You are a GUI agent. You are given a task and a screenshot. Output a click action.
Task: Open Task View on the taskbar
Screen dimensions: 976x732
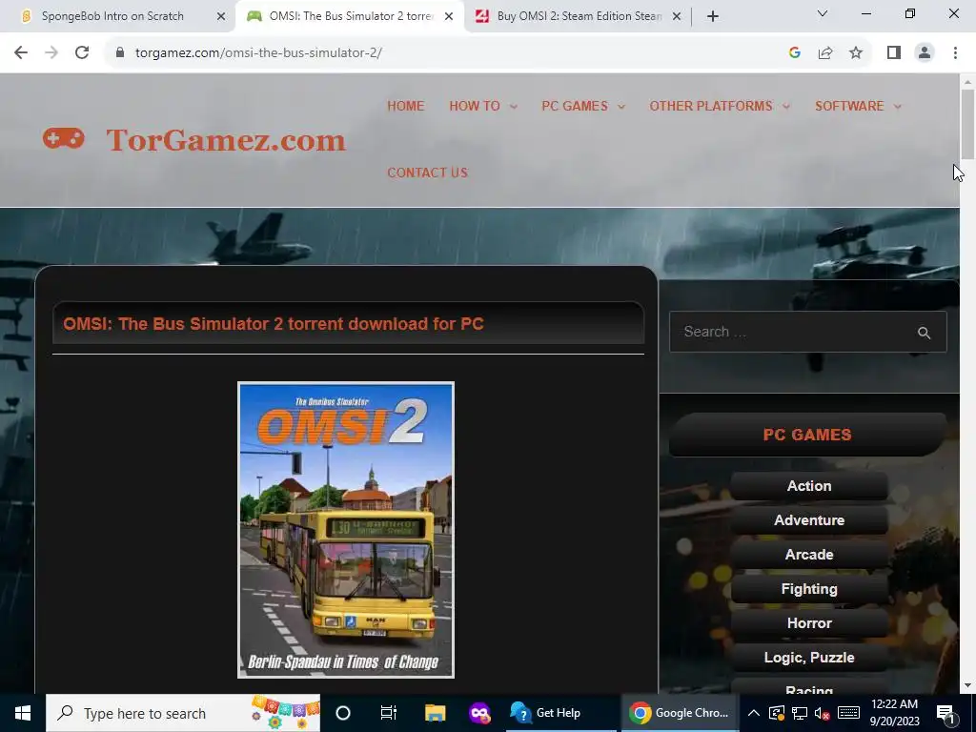389,713
